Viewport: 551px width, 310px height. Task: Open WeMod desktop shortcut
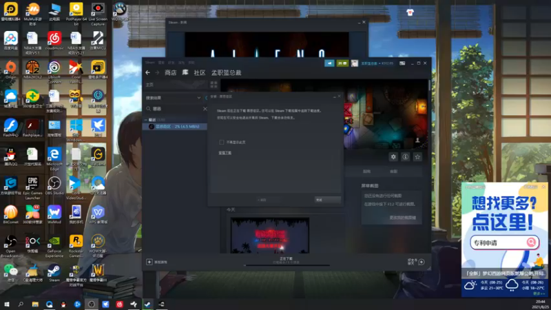54,214
